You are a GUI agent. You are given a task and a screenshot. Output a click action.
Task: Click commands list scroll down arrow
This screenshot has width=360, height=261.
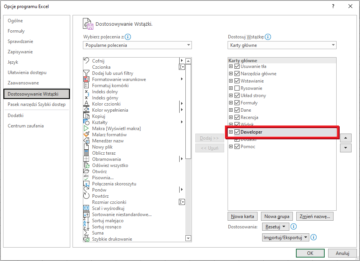188,238
